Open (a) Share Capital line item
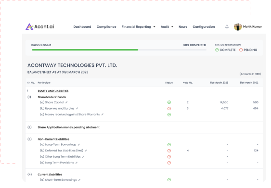 click(52, 102)
